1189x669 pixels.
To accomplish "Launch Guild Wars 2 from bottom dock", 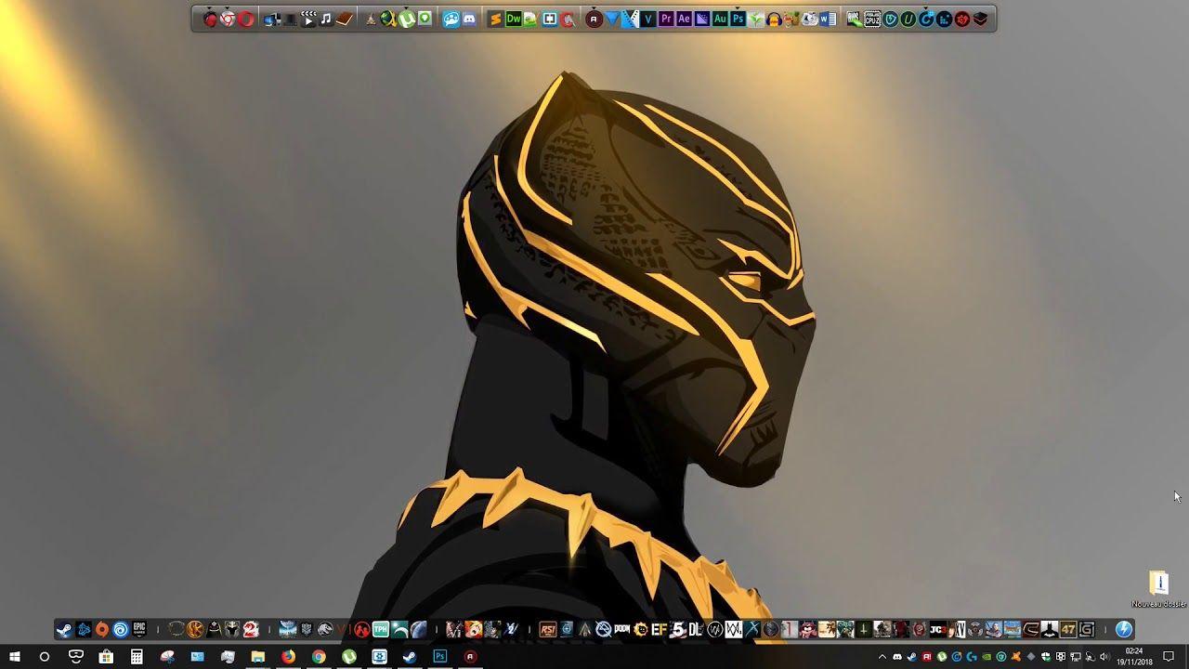I will pyautogui.click(x=250, y=630).
